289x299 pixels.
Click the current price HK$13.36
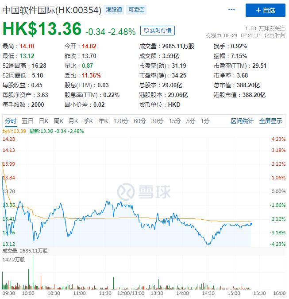coord(42,29)
